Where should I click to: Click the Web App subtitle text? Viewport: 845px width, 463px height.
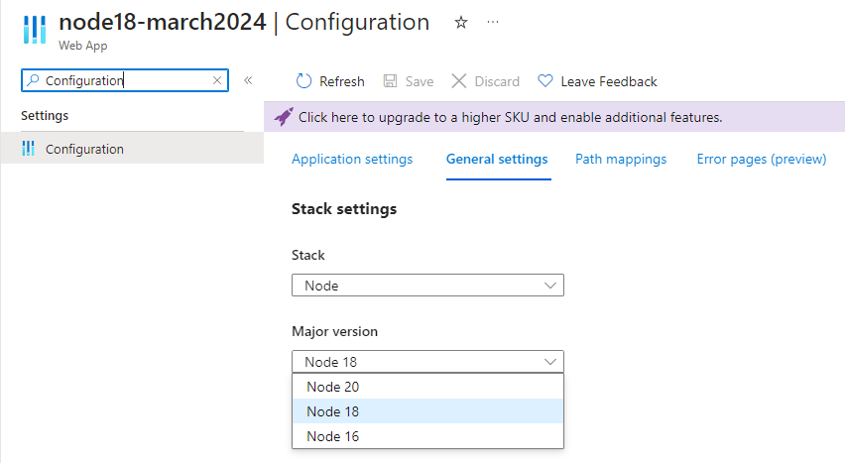(x=83, y=46)
